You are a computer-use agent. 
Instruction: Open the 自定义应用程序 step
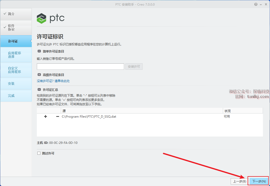16,70
